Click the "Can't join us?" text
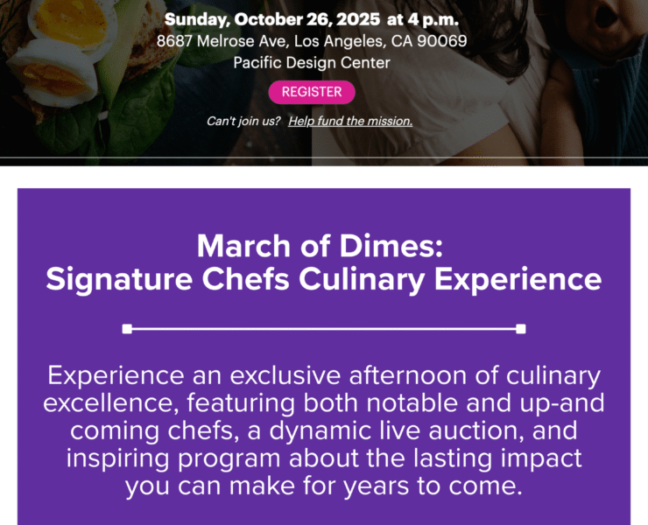 pyautogui.click(x=243, y=122)
